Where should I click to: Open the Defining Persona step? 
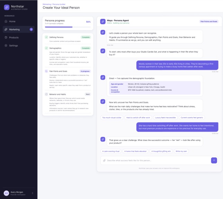tap(68, 39)
